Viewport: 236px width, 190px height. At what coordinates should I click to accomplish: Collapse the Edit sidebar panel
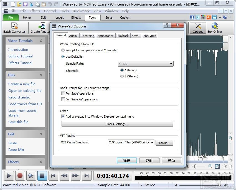click(x=41, y=134)
